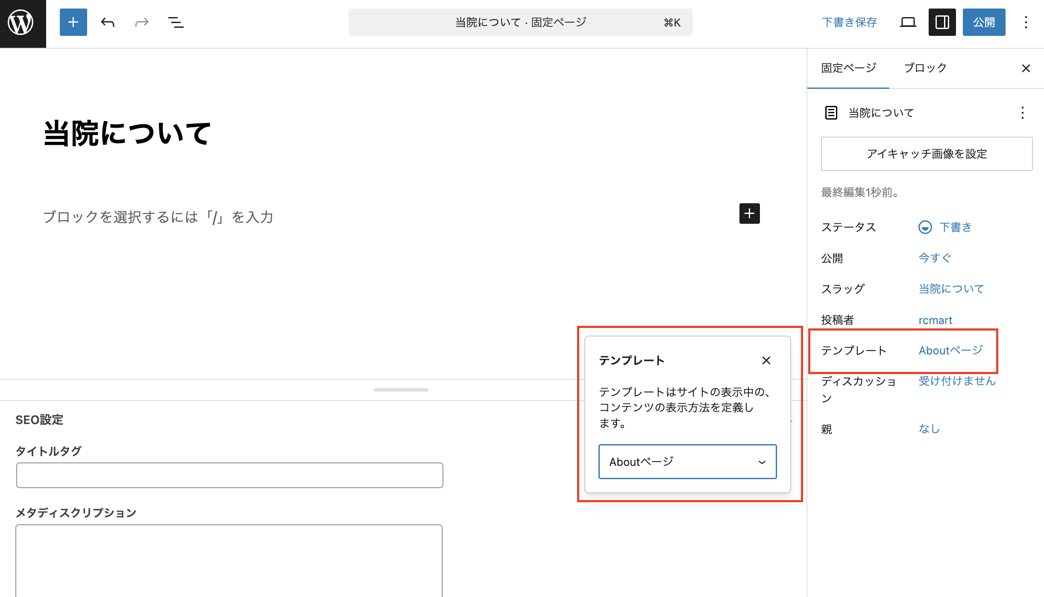Close the テンプレート popover
Screen dimensions: 1044x597
pyautogui.click(x=766, y=360)
